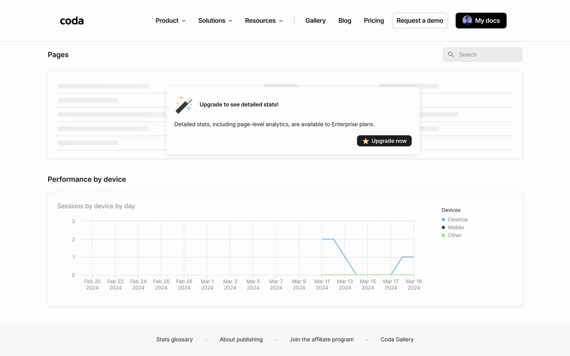Image resolution: width=570 pixels, height=356 pixels.
Task: Open Join the affiliate program link
Action: [322, 339]
